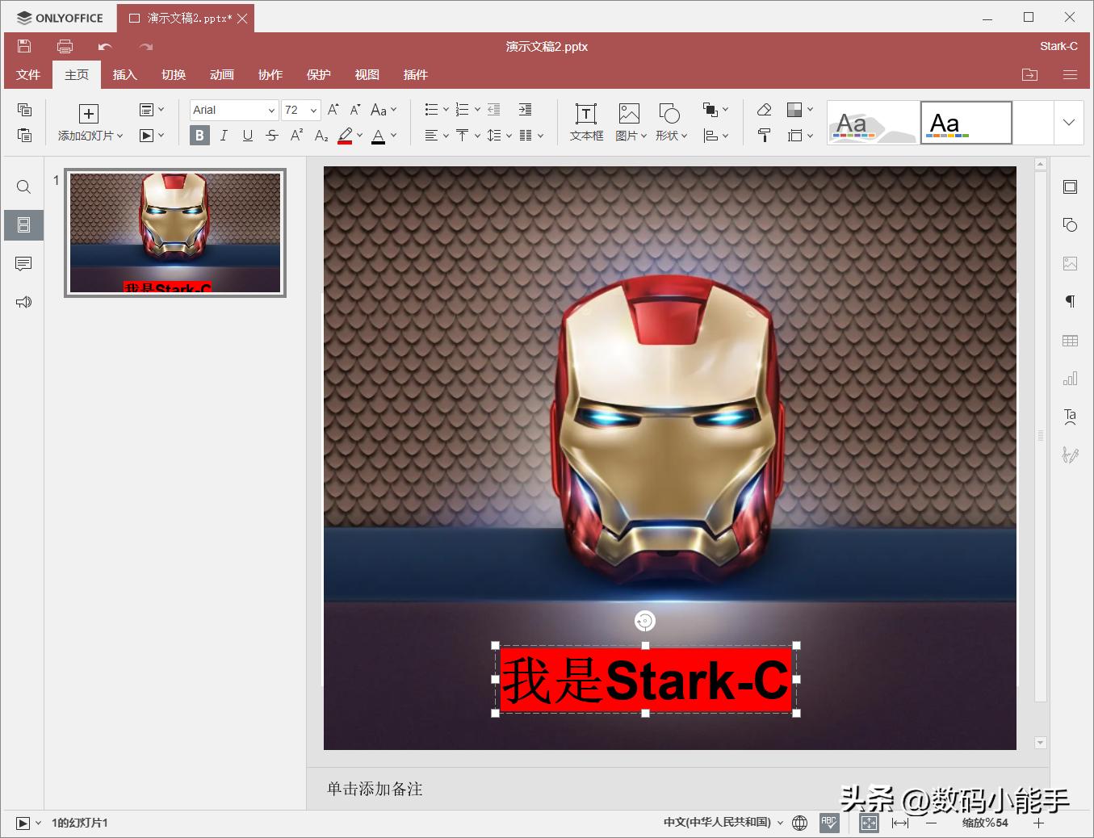Toggle fit slide to window button
1094x838 pixels.
tap(869, 823)
